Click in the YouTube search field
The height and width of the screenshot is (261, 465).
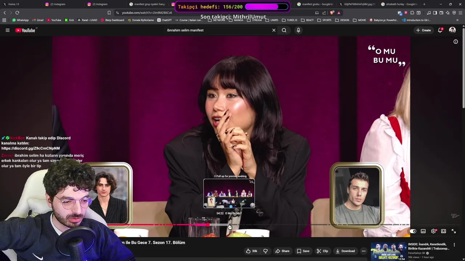coord(217,30)
